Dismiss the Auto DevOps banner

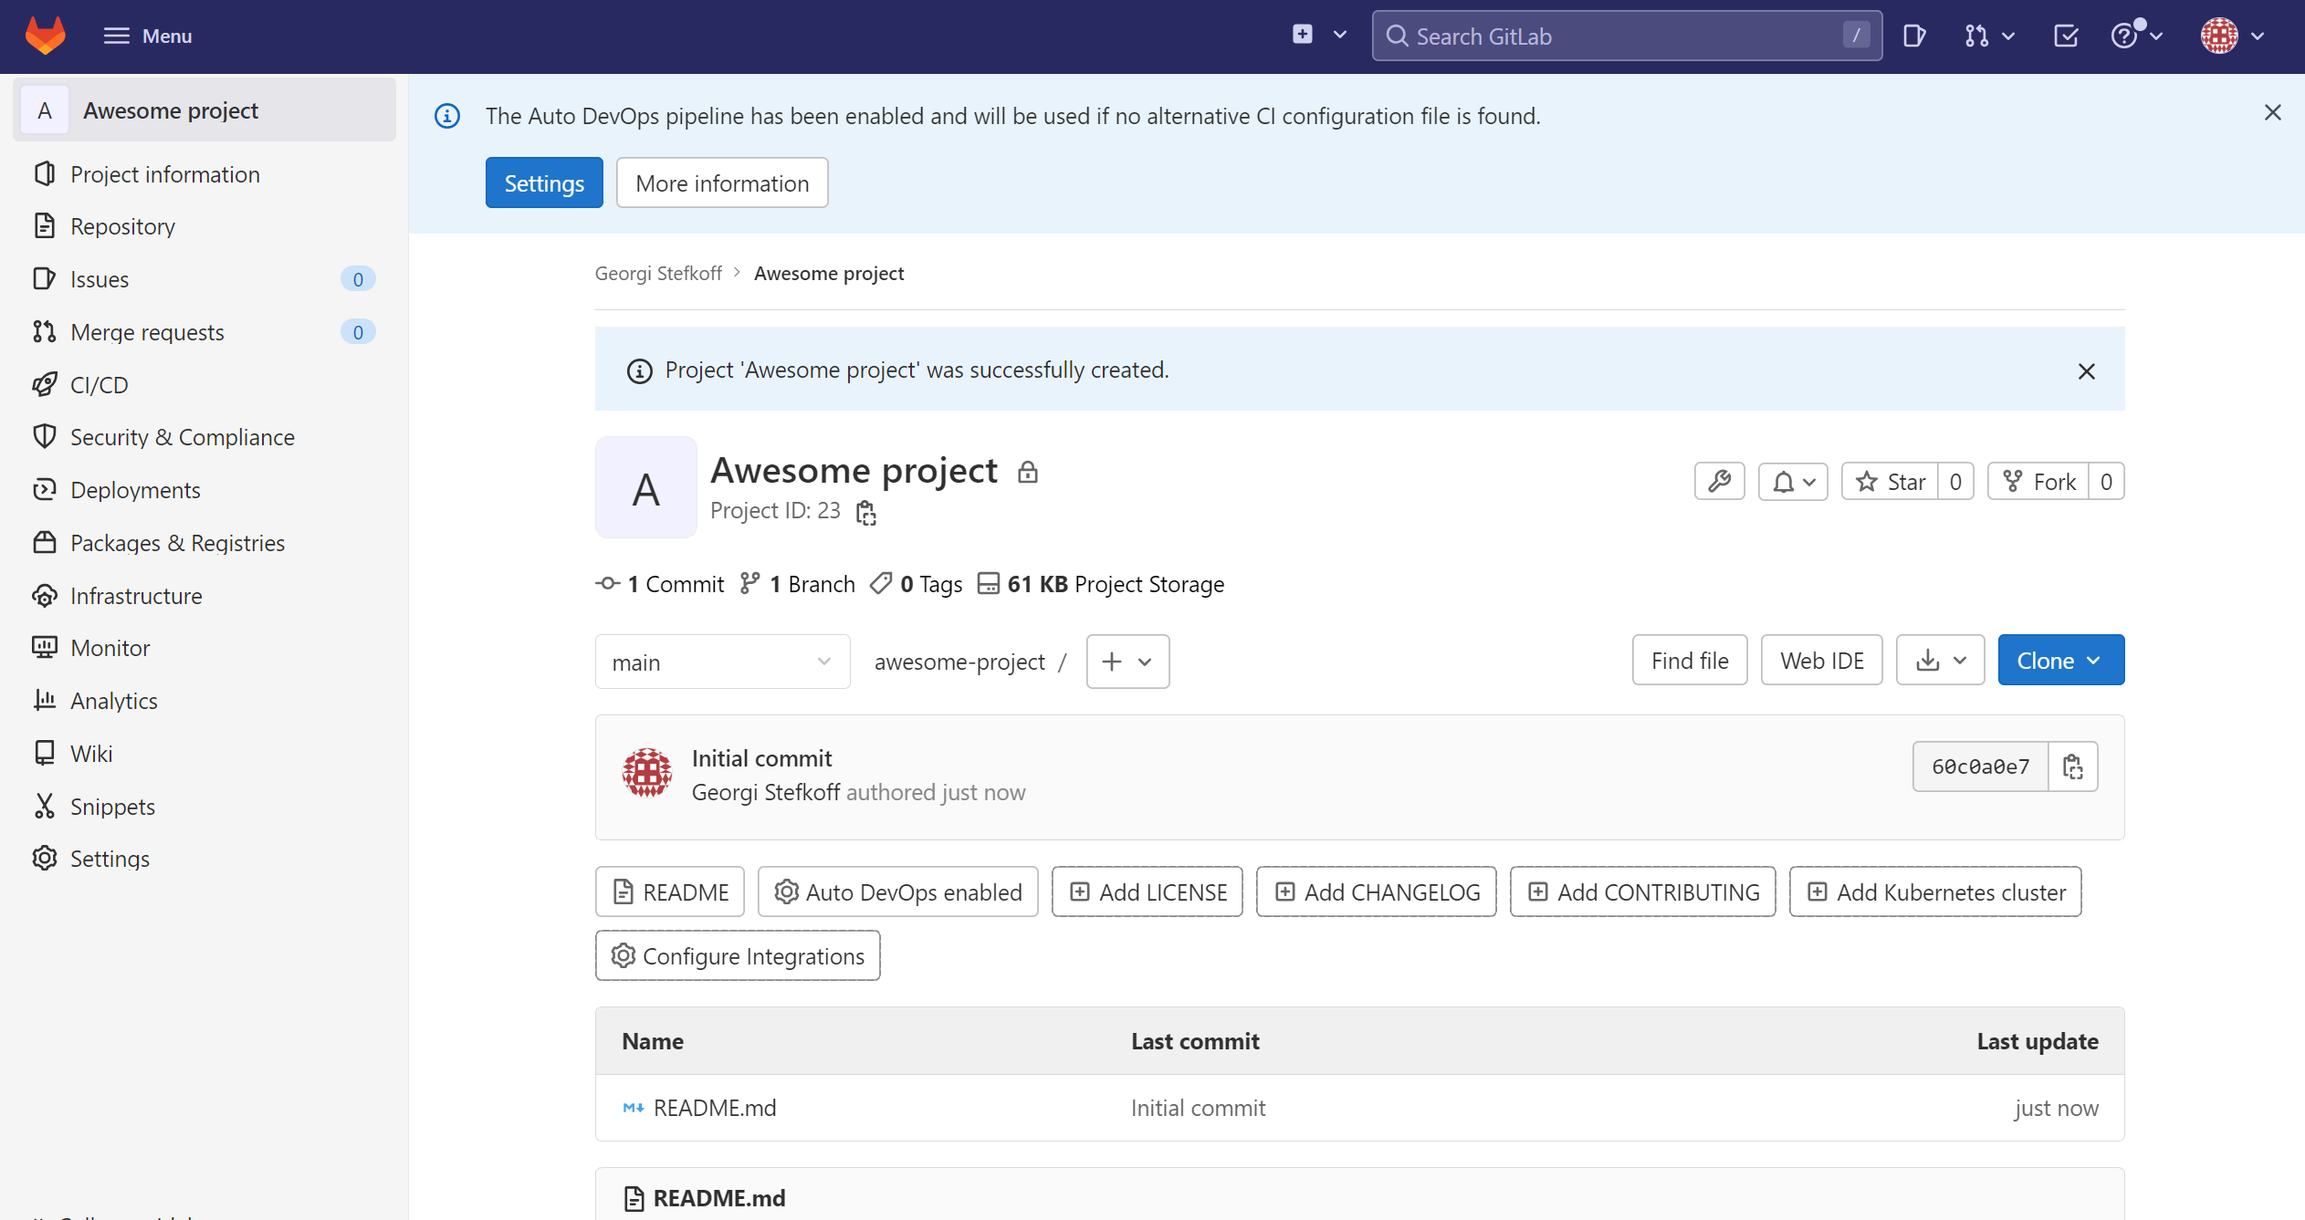pyautogui.click(x=2273, y=112)
